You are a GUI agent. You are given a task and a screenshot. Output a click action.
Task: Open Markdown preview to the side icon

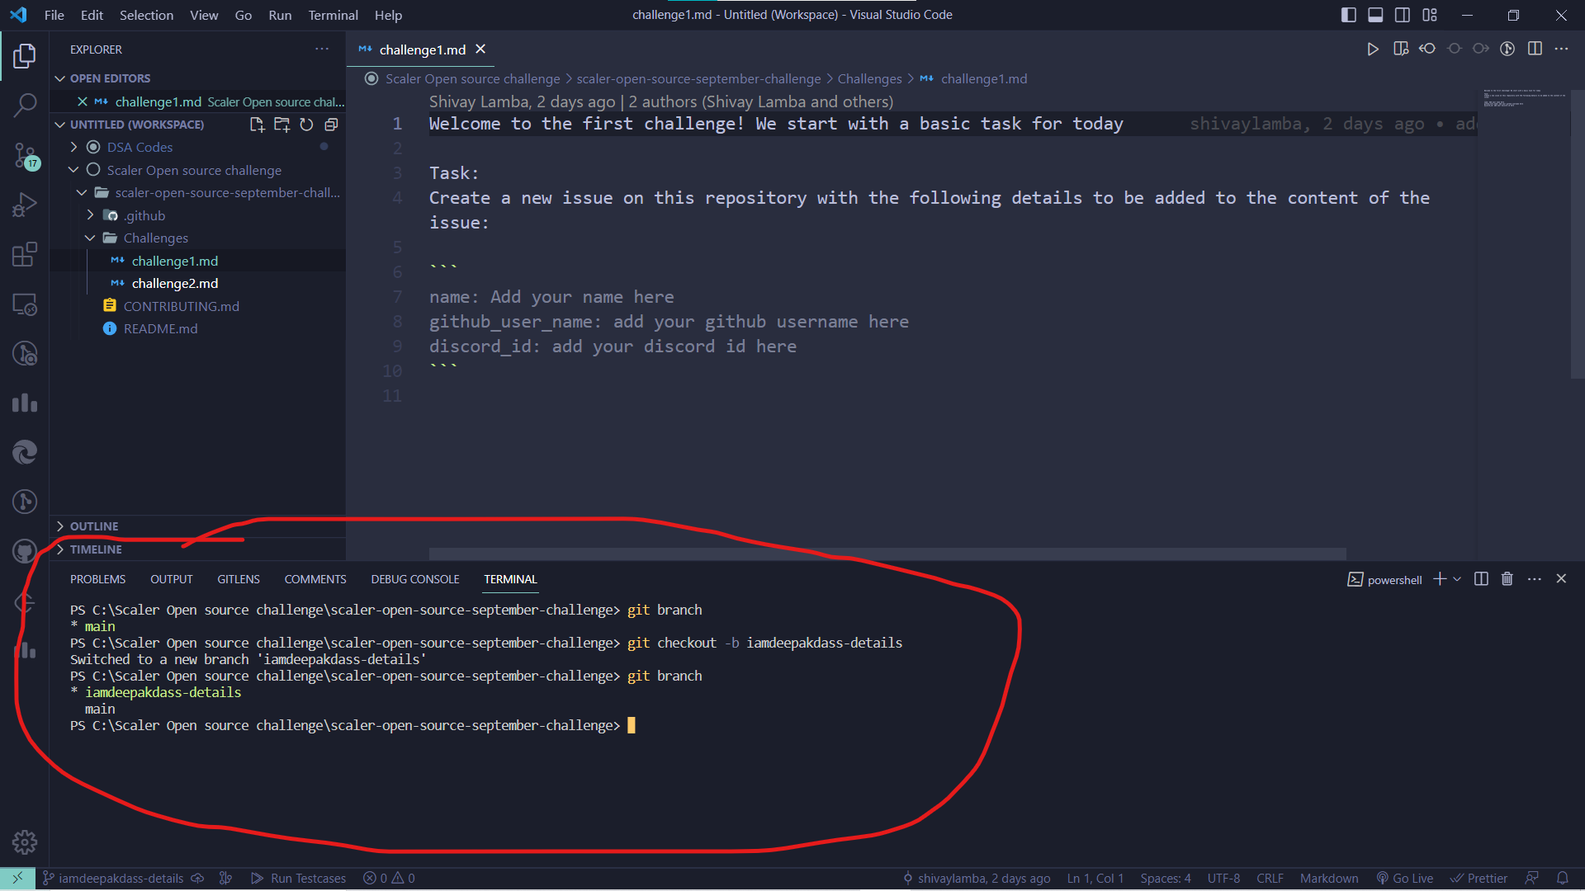click(1401, 49)
